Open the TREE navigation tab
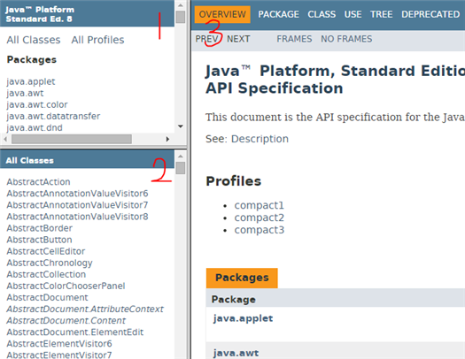The width and height of the screenshot is (465, 359). (382, 14)
